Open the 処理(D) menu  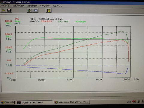coord(32,6)
